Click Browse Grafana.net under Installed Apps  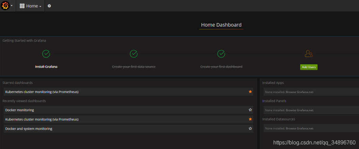[x=299, y=92]
